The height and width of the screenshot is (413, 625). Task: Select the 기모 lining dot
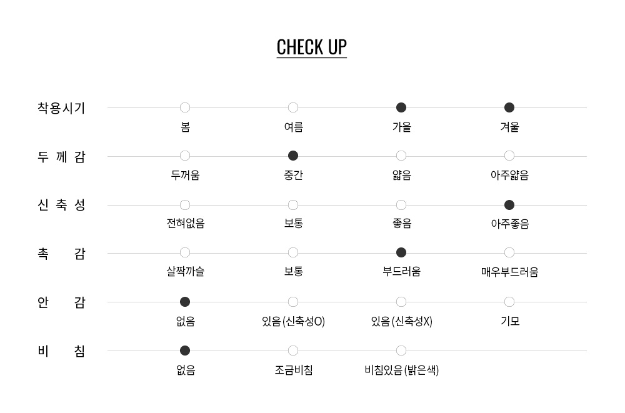[509, 302]
